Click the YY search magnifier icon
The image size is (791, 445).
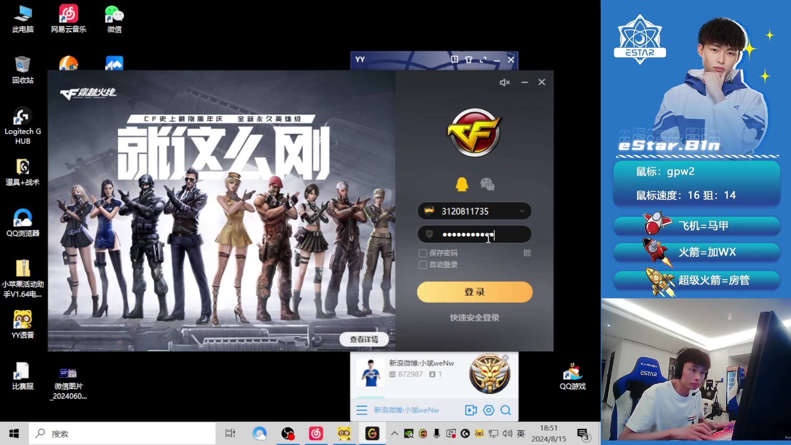[506, 410]
